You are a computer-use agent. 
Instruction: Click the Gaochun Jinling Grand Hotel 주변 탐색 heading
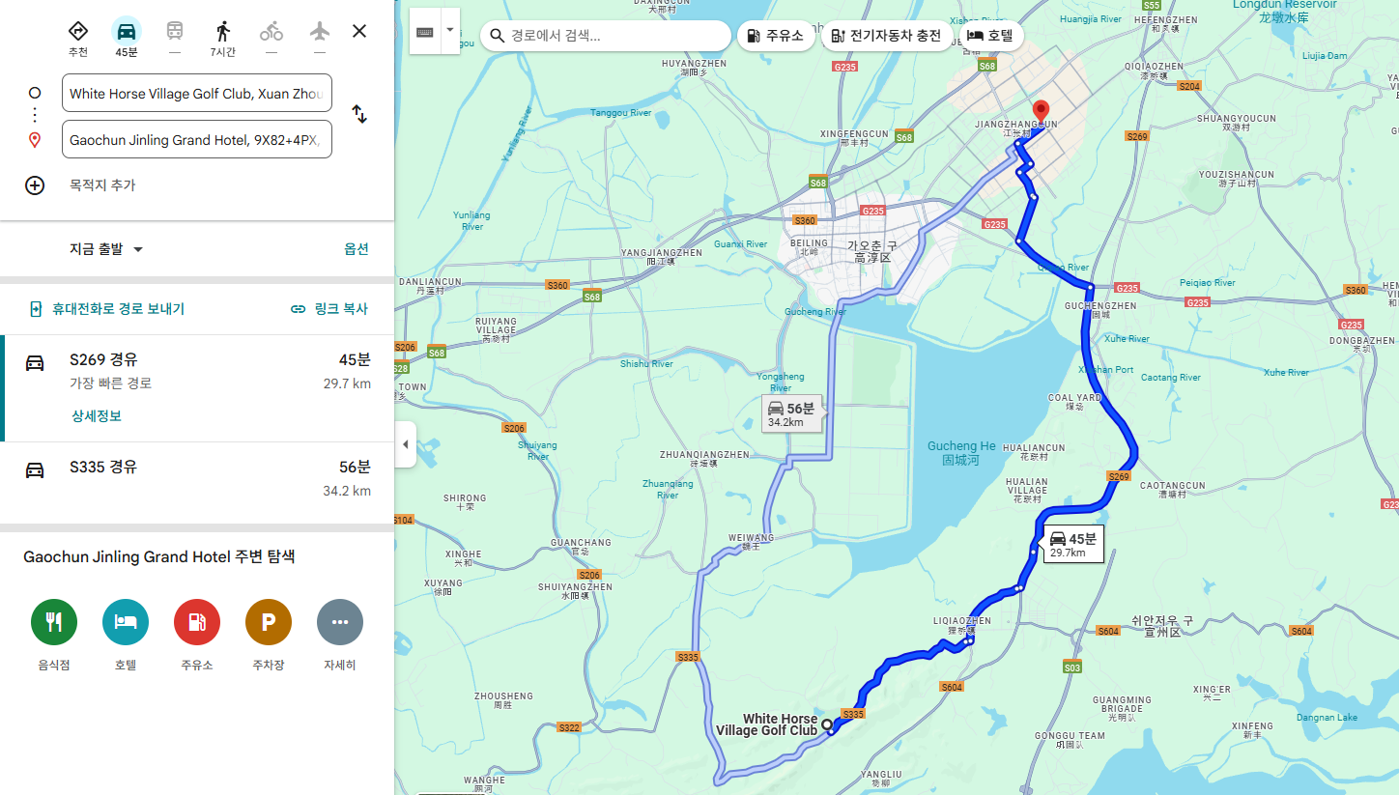click(x=158, y=557)
